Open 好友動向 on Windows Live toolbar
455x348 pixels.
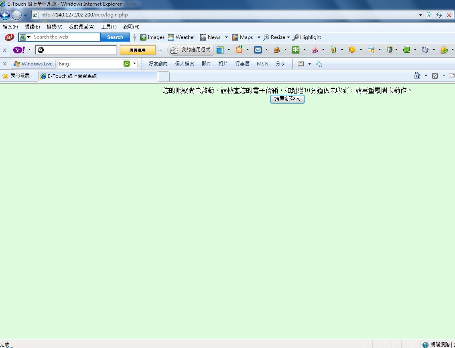158,63
